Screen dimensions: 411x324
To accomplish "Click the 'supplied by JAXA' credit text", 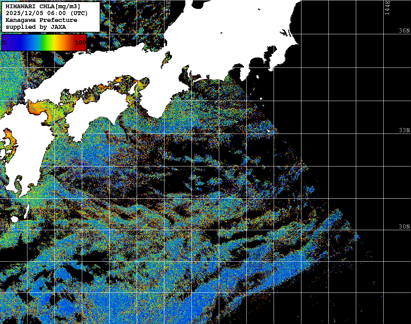I will pyautogui.click(x=36, y=27).
